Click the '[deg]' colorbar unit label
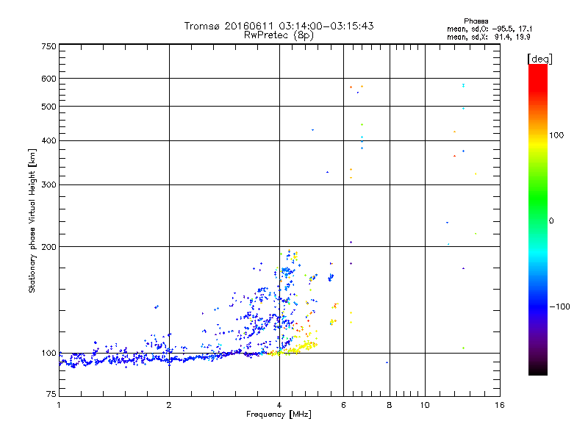 tap(540, 59)
